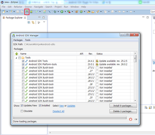Click Install 9 packages button
Image resolution: width=155 pixels, height=135 pixels.
[x=123, y=106]
